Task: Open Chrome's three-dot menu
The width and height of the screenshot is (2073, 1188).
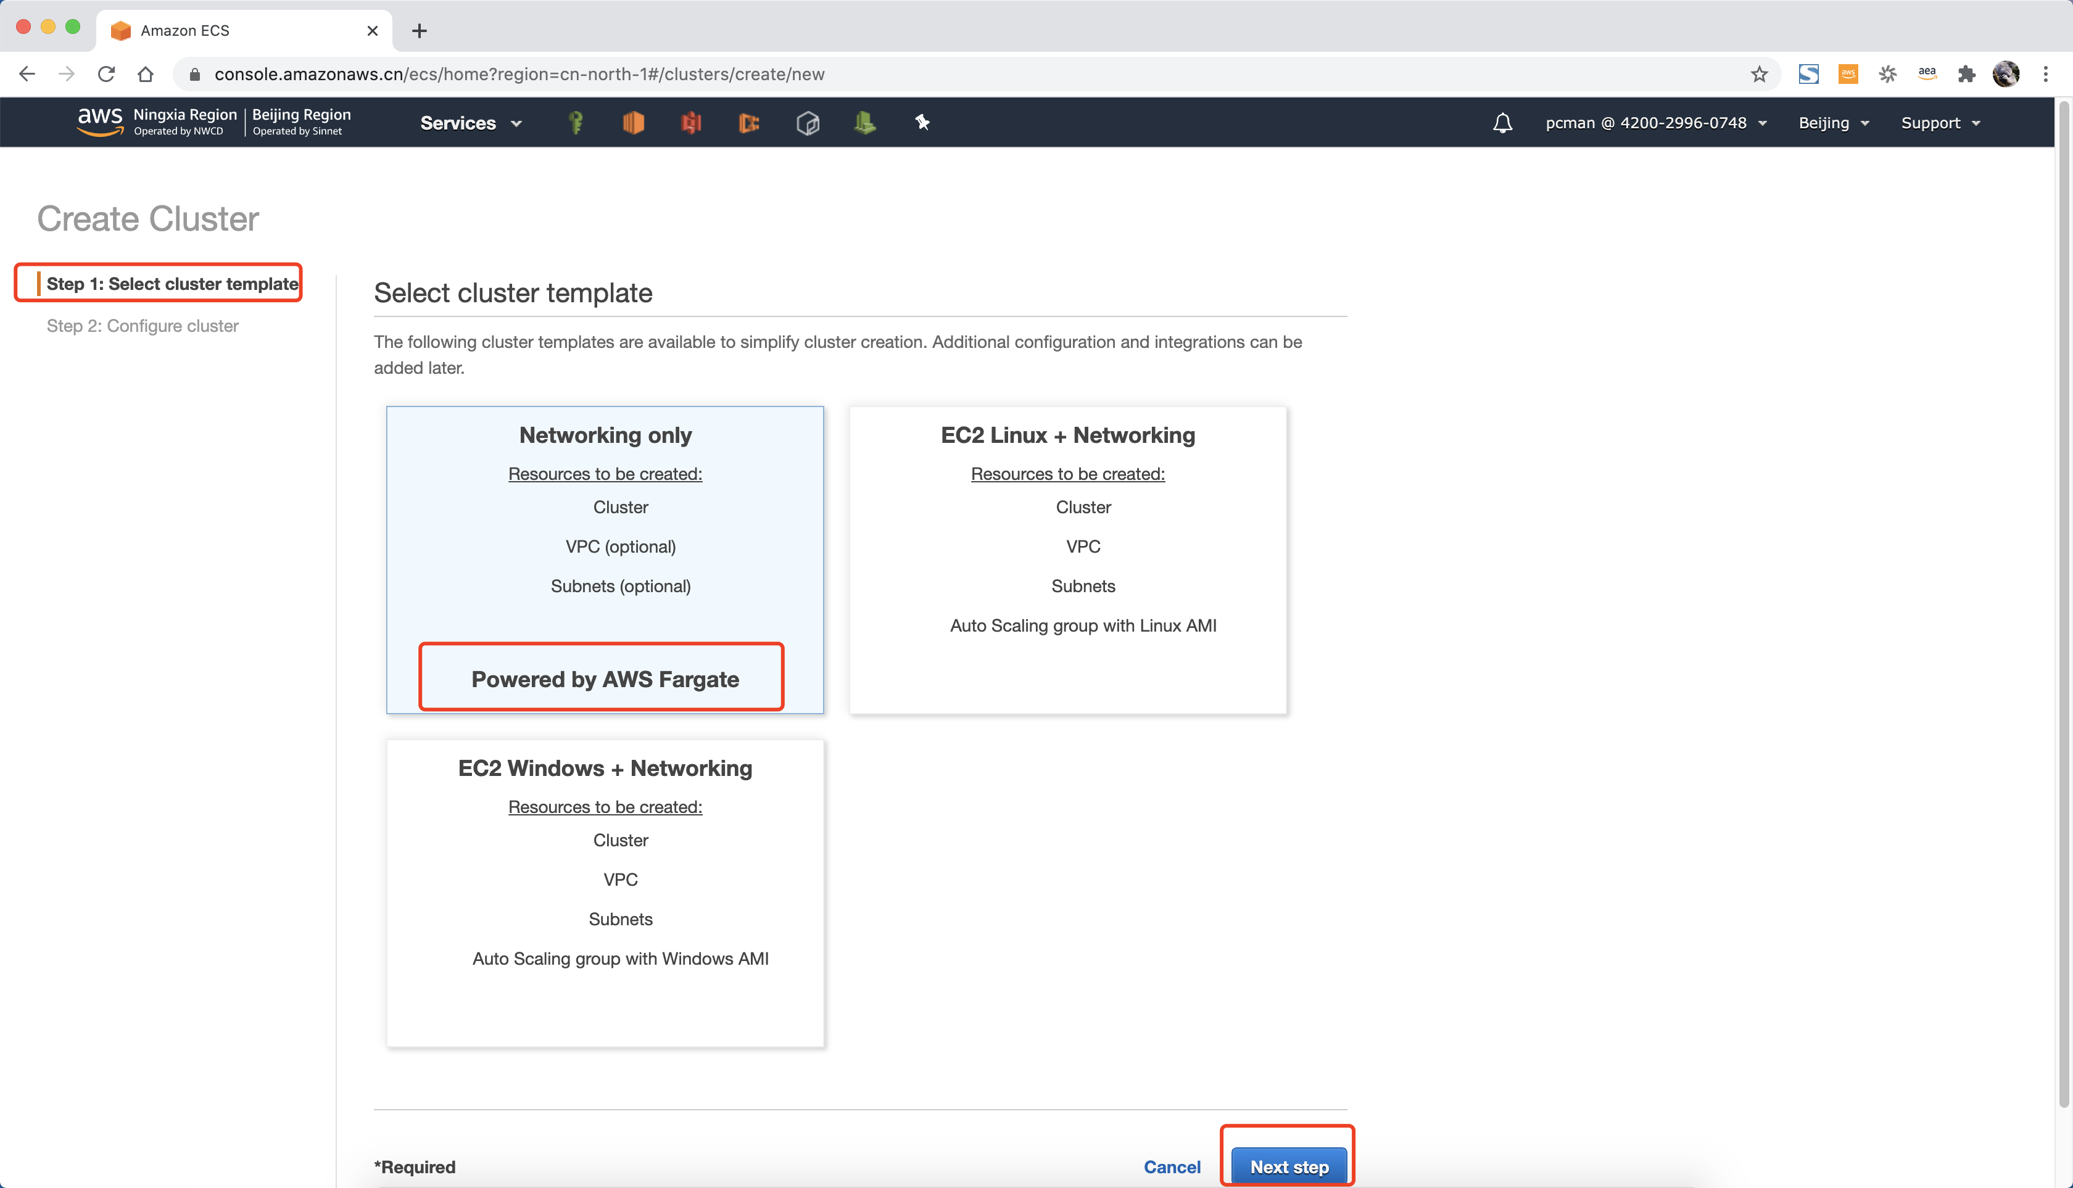Action: 2045,74
